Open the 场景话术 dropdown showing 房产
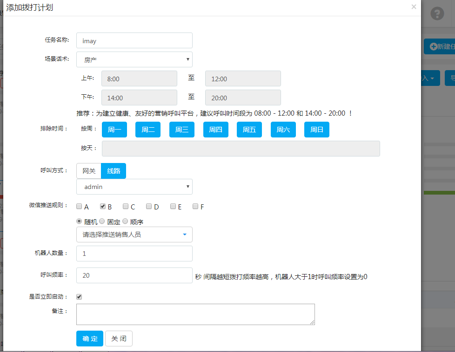The height and width of the screenshot is (352, 455). [x=134, y=59]
